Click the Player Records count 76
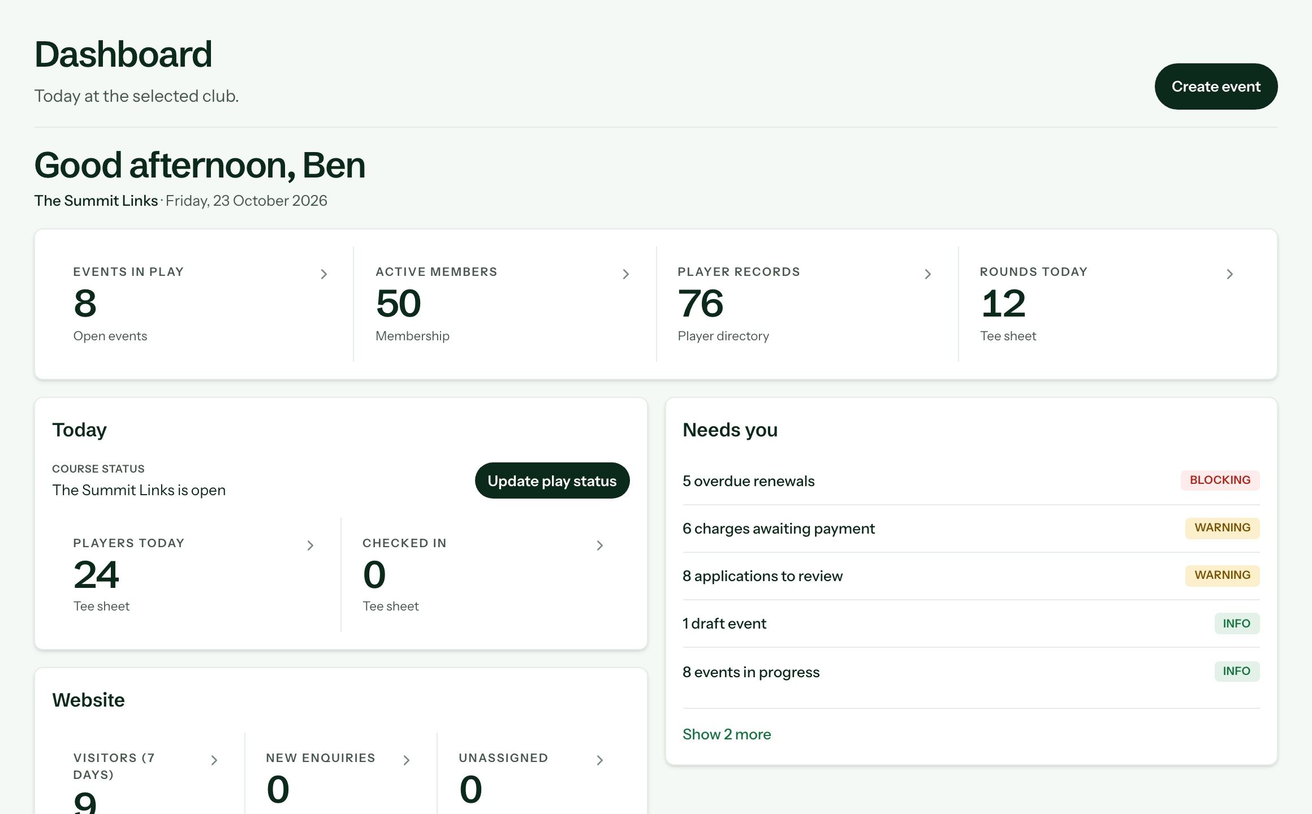 point(701,304)
